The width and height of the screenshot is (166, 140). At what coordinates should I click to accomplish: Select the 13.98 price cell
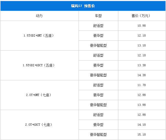coord(142,105)
